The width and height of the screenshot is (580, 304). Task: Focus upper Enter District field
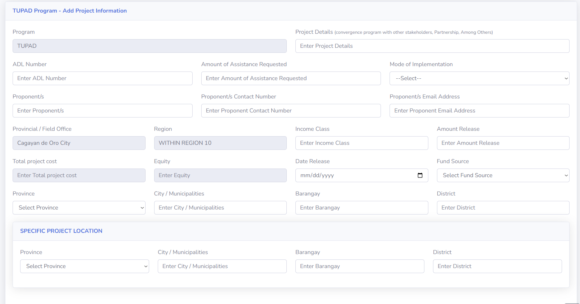coord(503,208)
